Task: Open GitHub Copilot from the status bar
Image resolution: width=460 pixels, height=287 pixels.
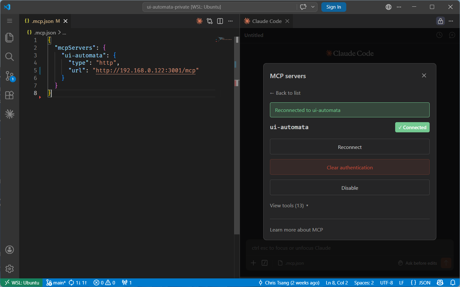Action: point(440,283)
